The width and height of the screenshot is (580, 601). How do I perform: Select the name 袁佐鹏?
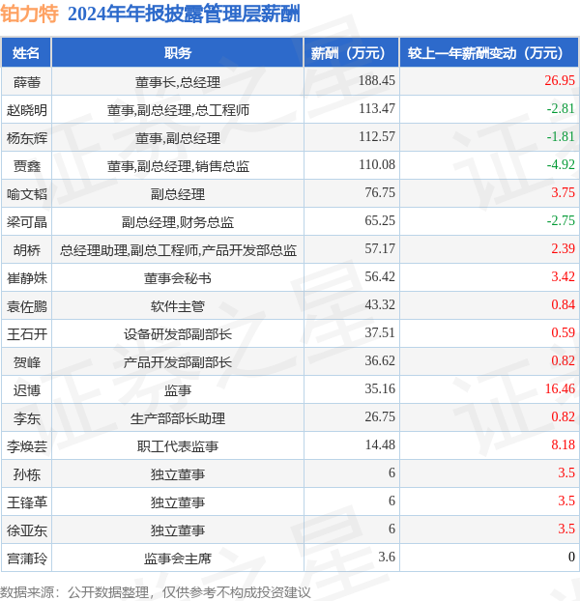pos(26,306)
